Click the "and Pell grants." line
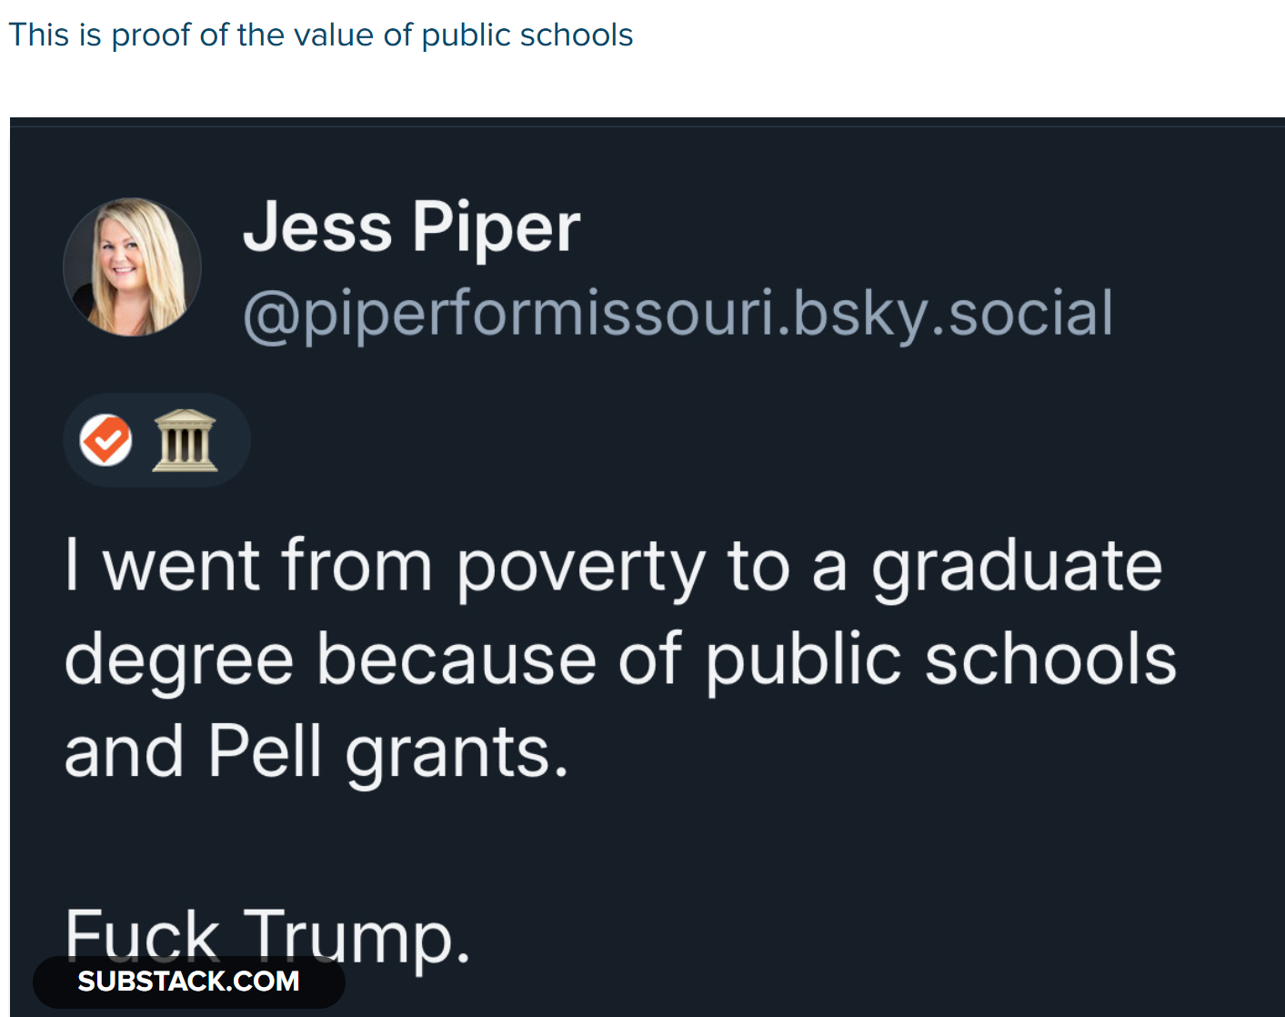This screenshot has height=1017, width=1285. (316, 752)
